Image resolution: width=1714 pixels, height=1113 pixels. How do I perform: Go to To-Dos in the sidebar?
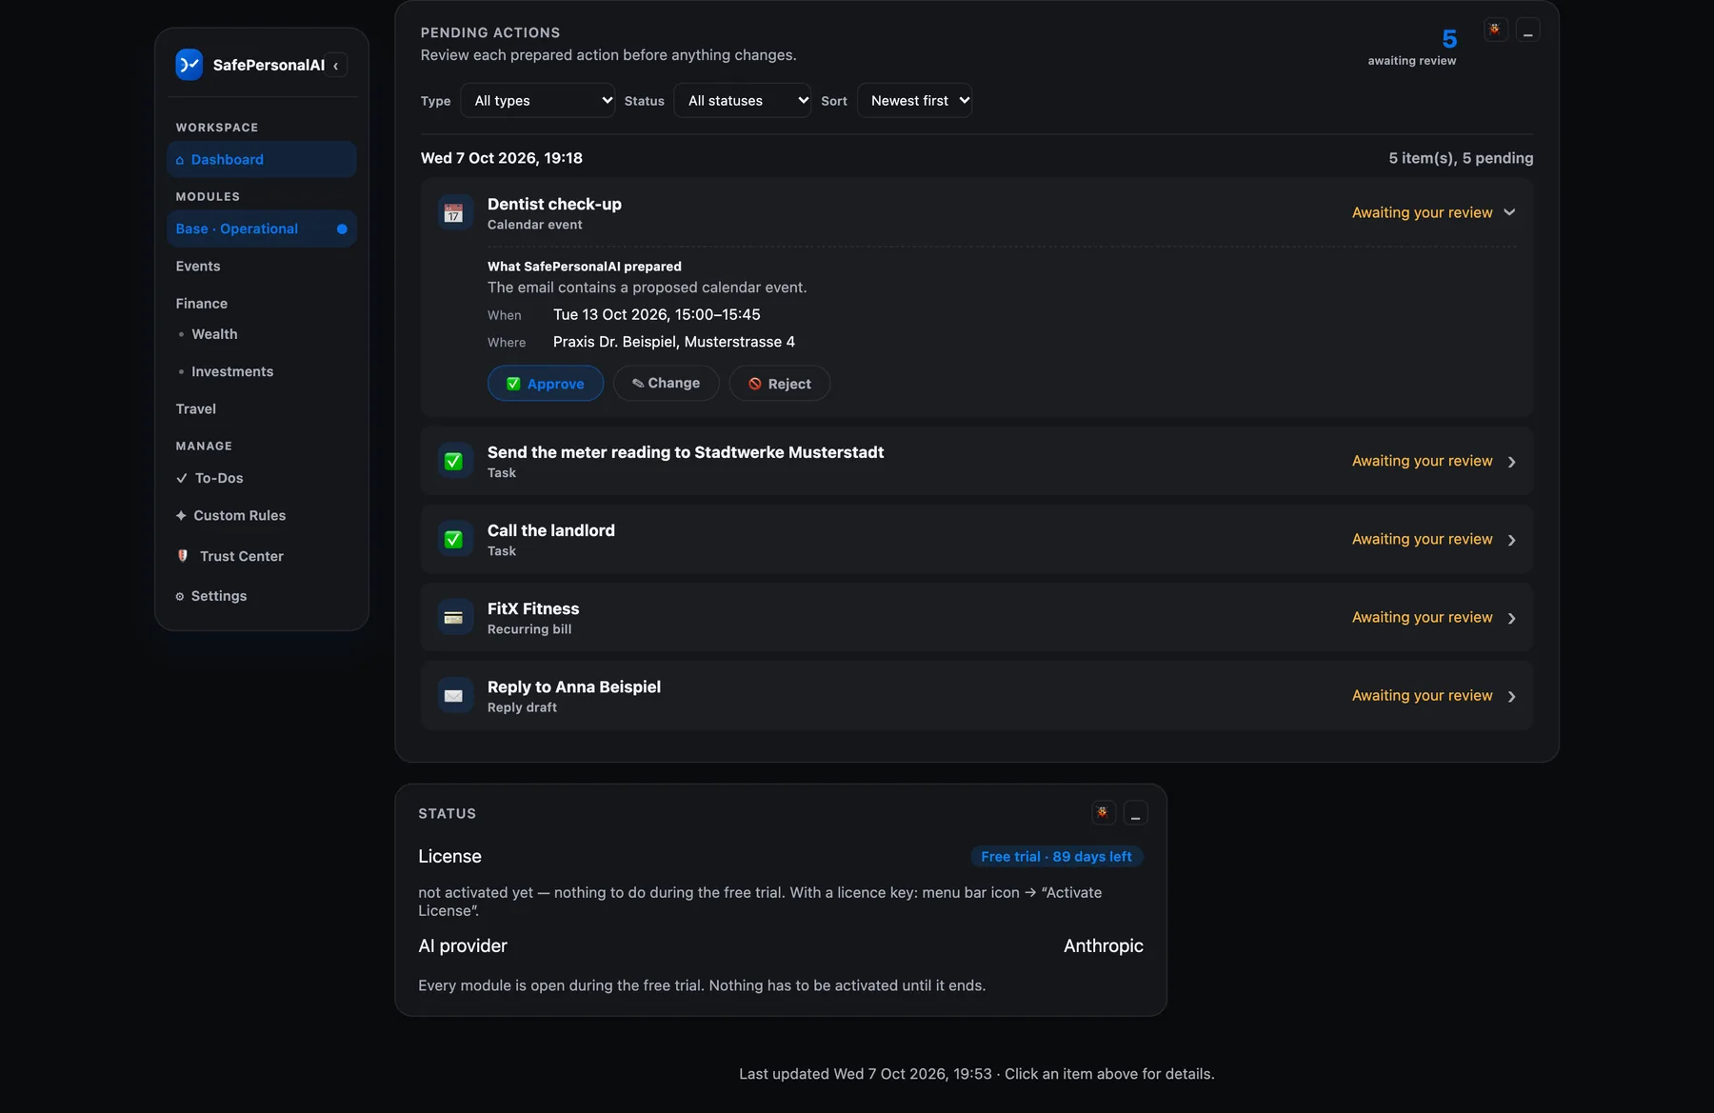(262, 478)
